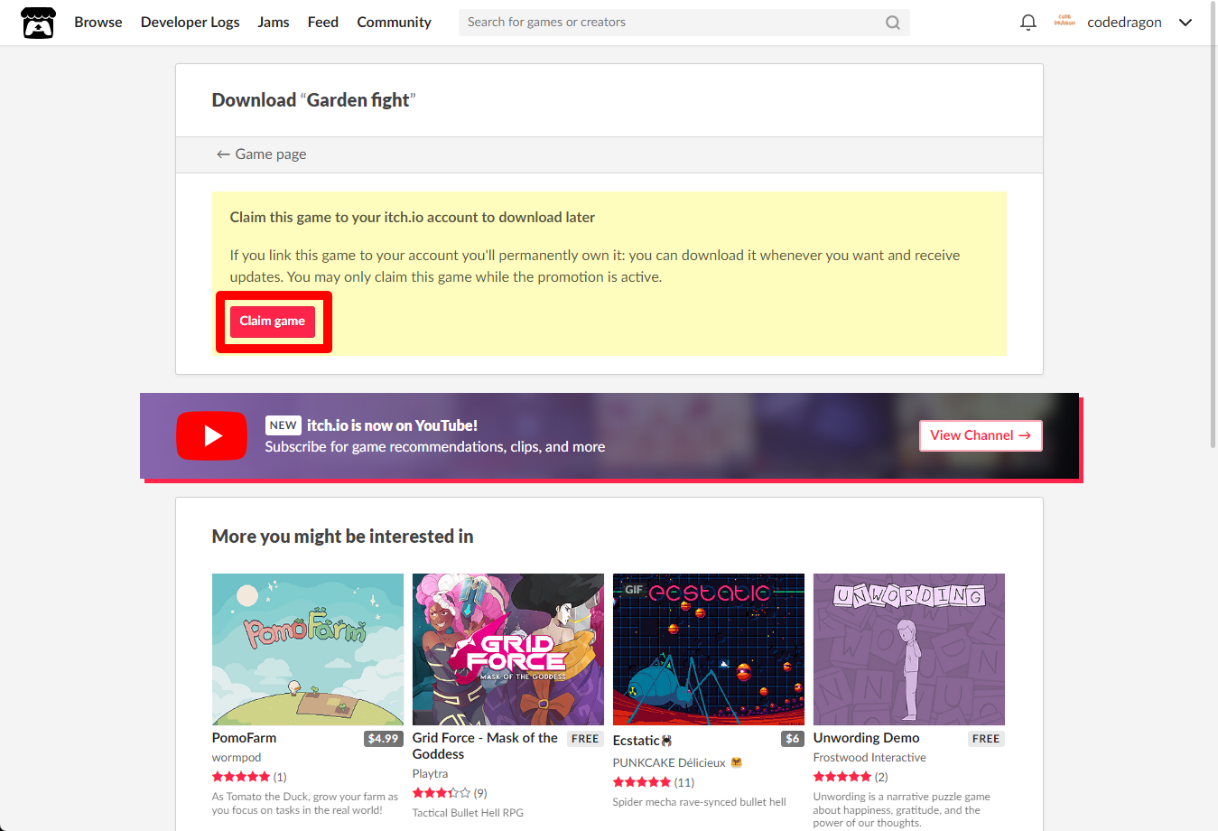Viewport: 1218px width, 831px height.
Task: Open the View Channel button
Action: point(981,435)
